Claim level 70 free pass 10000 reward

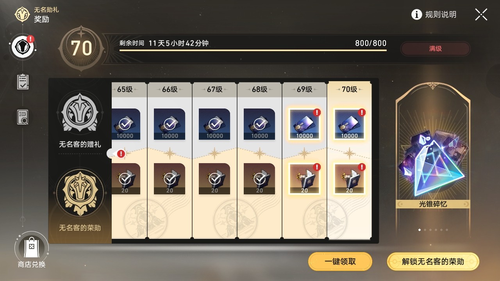(x=349, y=124)
